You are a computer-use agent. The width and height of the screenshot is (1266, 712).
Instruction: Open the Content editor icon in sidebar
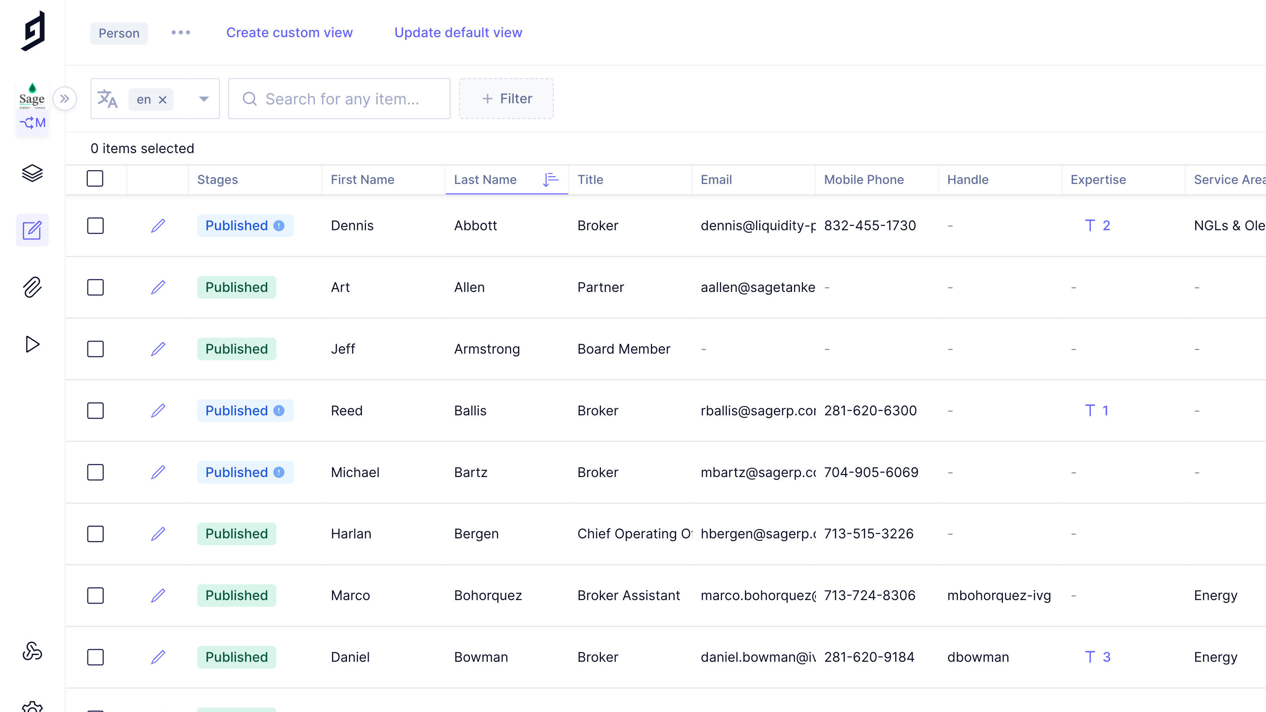[x=32, y=230]
